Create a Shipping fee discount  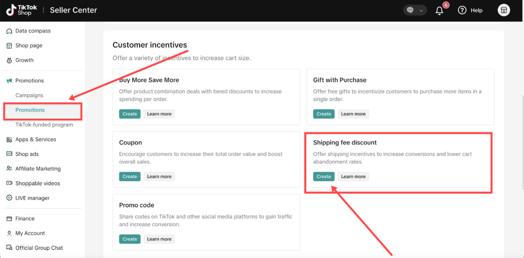point(323,177)
